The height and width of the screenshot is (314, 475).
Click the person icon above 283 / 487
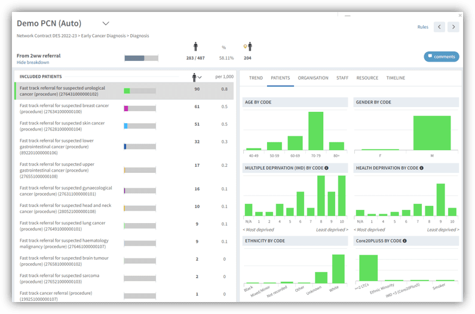[196, 47]
